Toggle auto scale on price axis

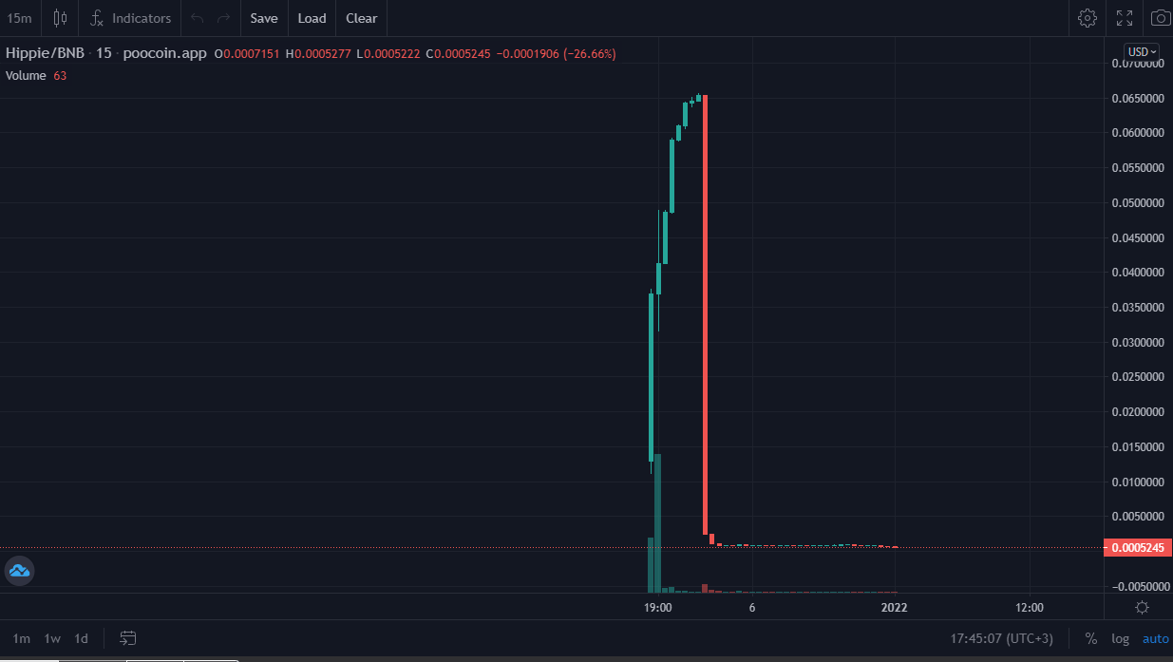(1155, 638)
